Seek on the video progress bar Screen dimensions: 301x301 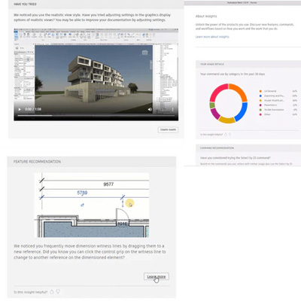96,116
